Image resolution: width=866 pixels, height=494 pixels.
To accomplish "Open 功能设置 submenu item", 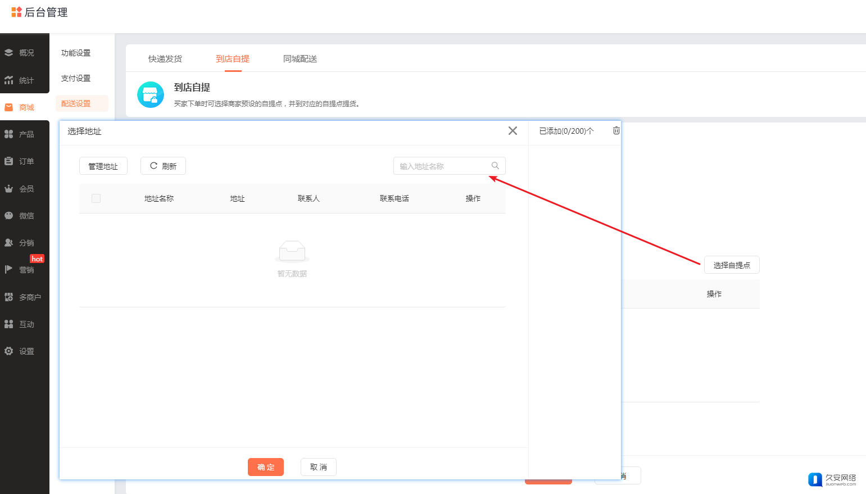I will click(x=76, y=53).
